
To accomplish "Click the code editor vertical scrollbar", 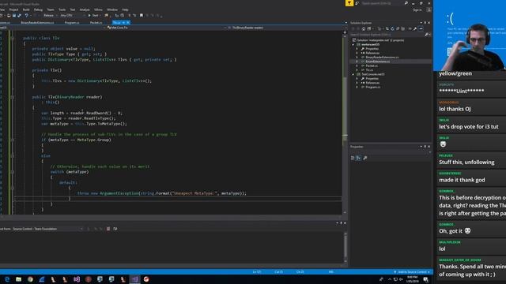I will [x=345, y=122].
